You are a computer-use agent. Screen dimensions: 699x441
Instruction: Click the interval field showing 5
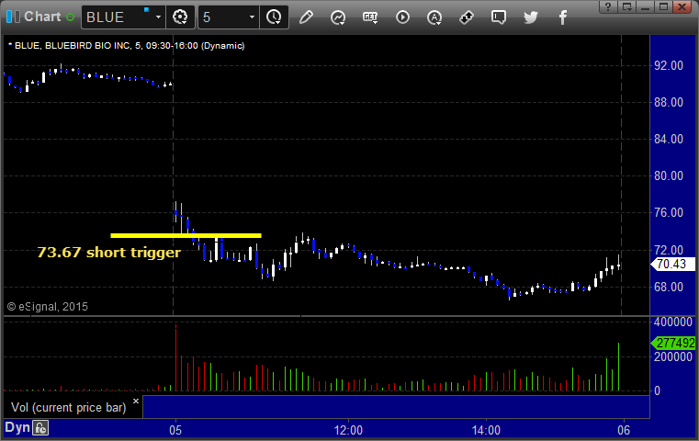tap(223, 17)
